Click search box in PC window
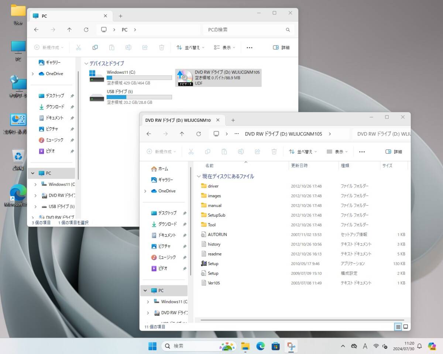Viewport: 443px width, 354px height. (x=249, y=30)
